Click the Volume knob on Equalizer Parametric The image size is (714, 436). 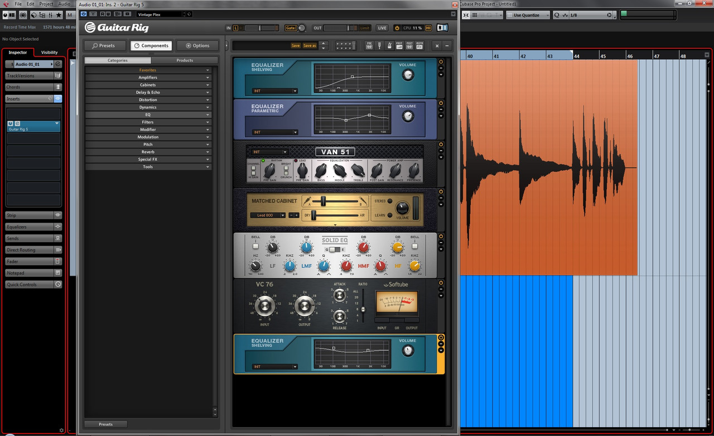click(x=408, y=116)
